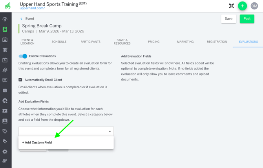Open the QR code scanner icon
The image size is (263, 168).
[232, 6]
